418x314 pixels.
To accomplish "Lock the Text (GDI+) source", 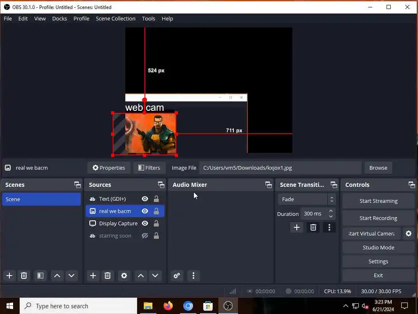I will [x=156, y=199].
